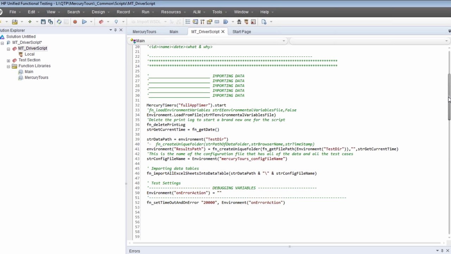The image size is (451, 254).
Task: Click the blue pin marker toolbar icon
Action: (x=116, y=22)
